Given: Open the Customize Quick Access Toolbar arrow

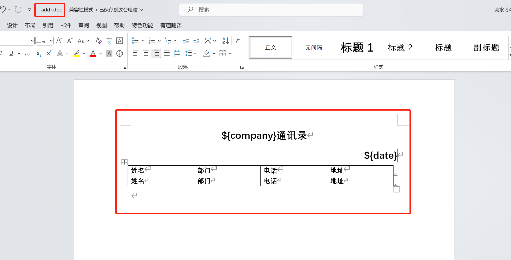Looking at the screenshot, I should 30,10.
